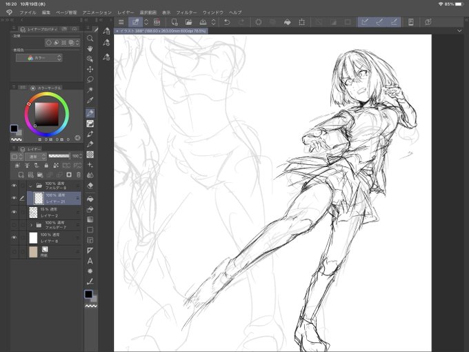The height and width of the screenshot is (352, 469).
Task: Click the Open file folder icon
Action: 188,22
